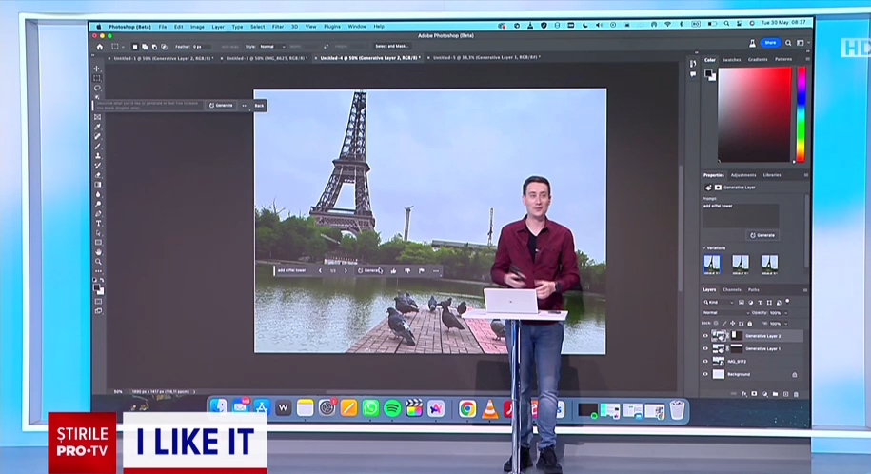Select the Spot Healing Brush tool
This screenshot has width=871, height=474.
coord(98,136)
